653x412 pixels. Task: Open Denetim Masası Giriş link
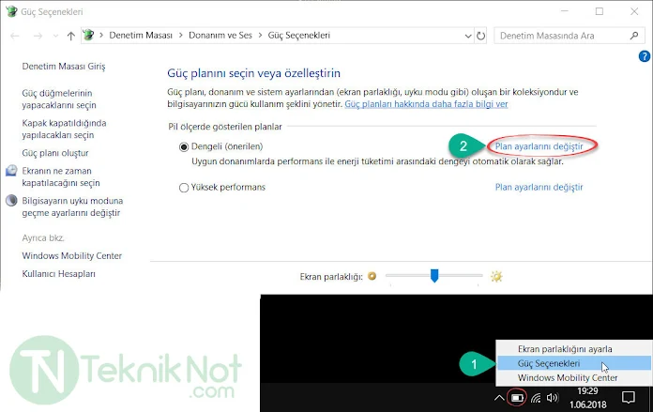[64, 67]
